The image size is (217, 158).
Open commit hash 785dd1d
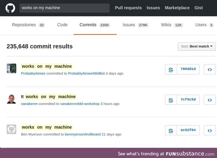(188, 69)
